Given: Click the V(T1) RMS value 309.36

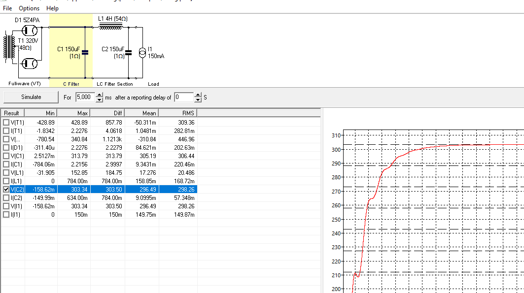Looking at the screenshot, I should 186,123.
